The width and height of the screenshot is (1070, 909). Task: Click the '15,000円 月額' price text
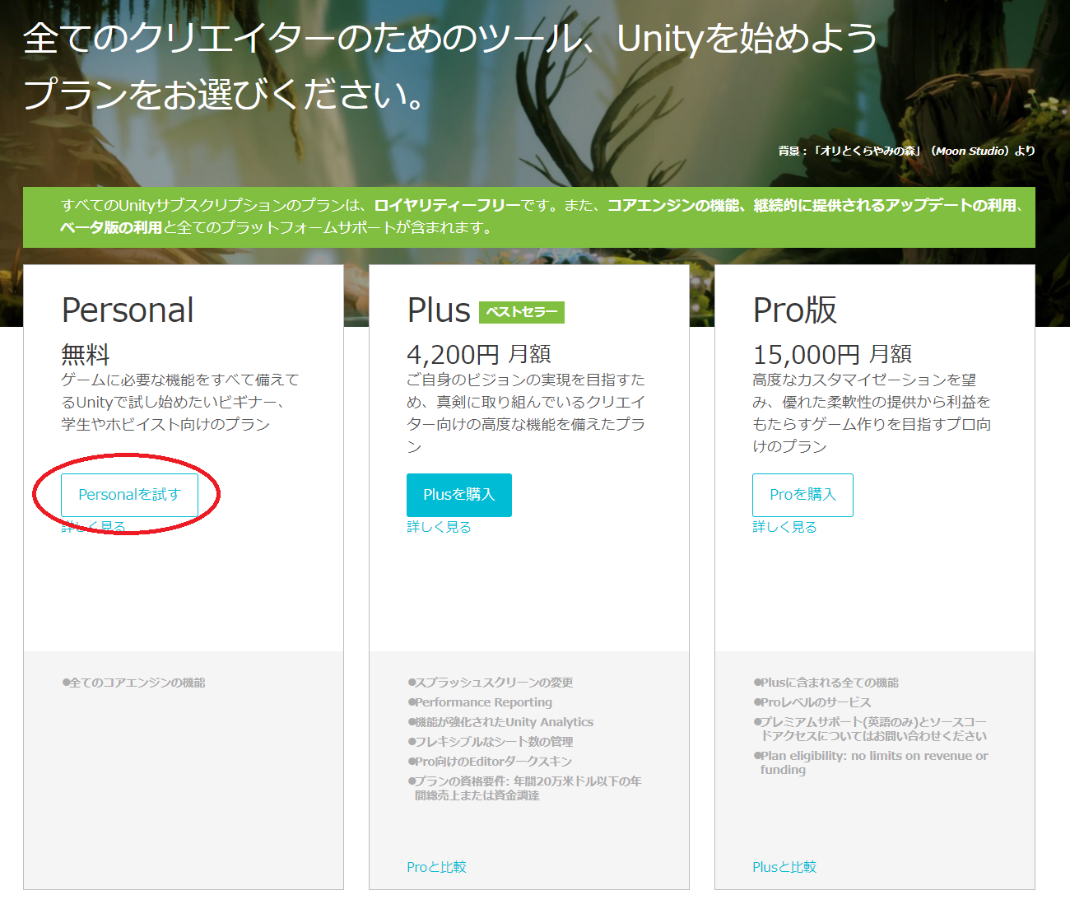pyautogui.click(x=832, y=355)
